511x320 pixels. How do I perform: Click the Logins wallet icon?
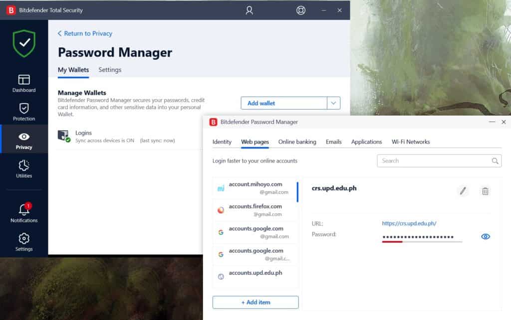[x=64, y=136]
